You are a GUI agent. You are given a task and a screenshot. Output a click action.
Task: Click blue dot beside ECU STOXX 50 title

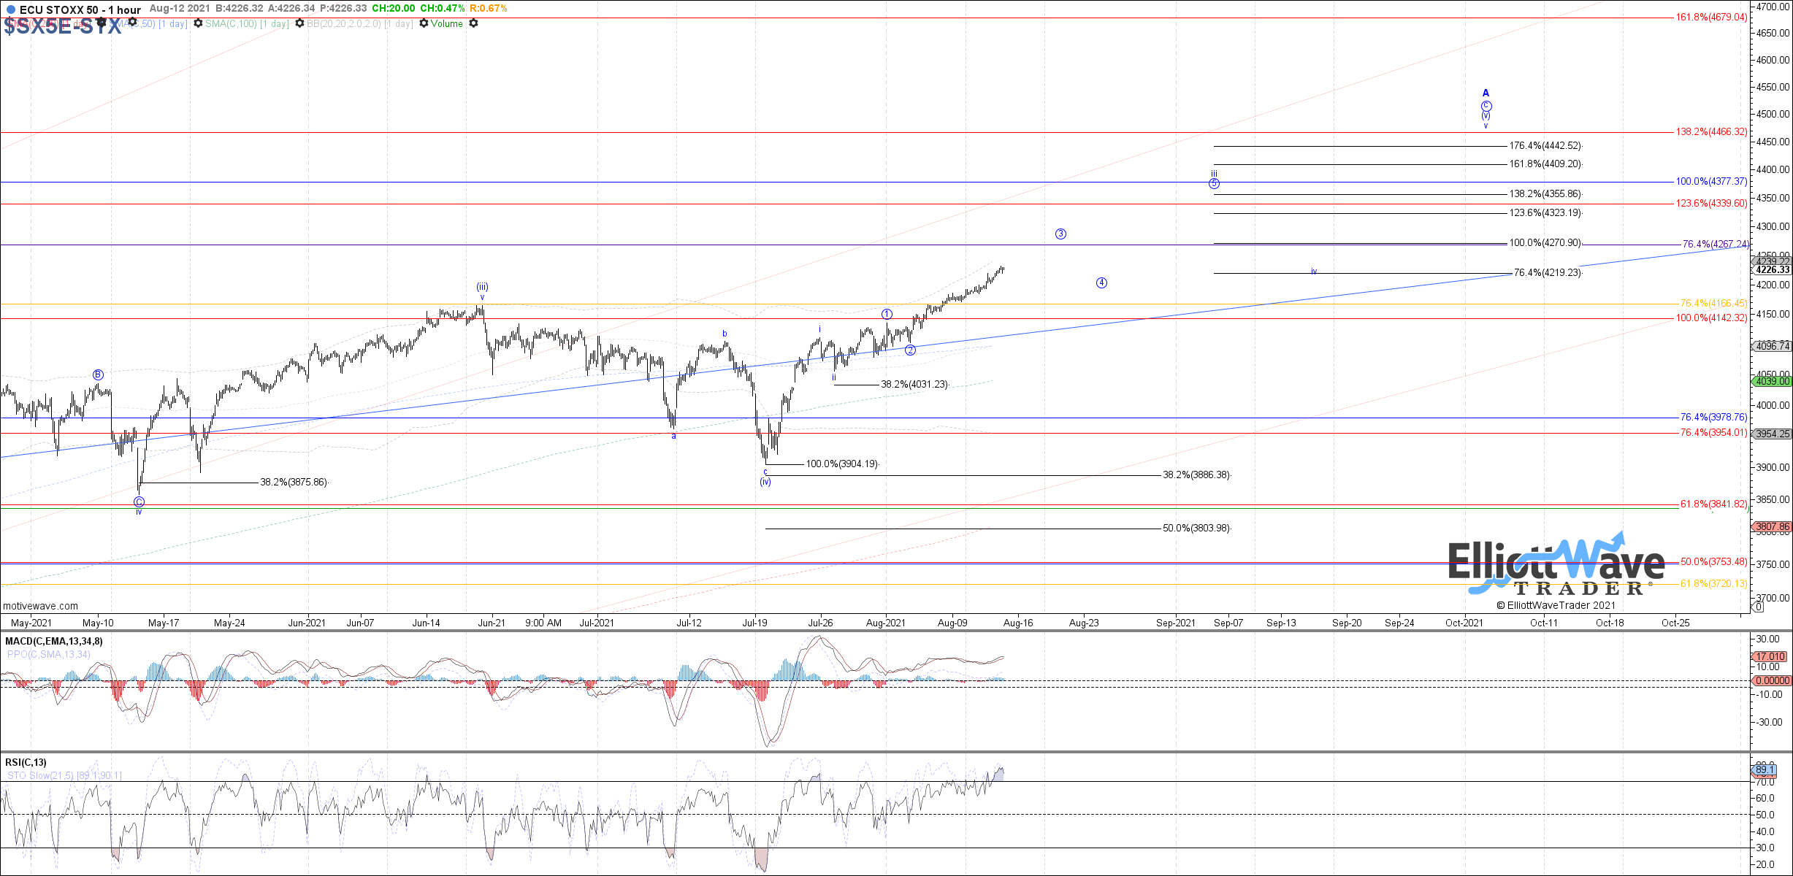10,9
